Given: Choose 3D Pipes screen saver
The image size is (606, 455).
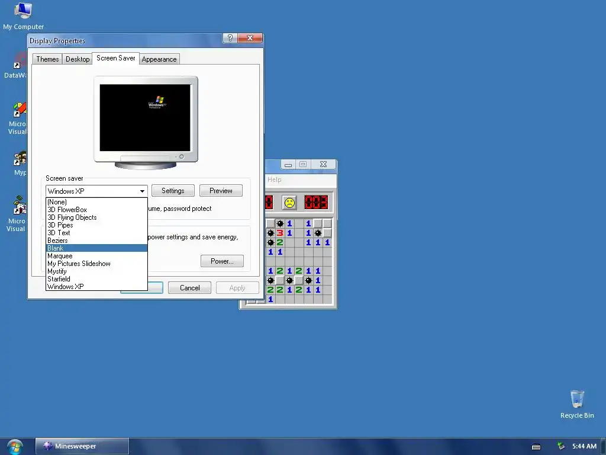Looking at the screenshot, I should click(96, 225).
